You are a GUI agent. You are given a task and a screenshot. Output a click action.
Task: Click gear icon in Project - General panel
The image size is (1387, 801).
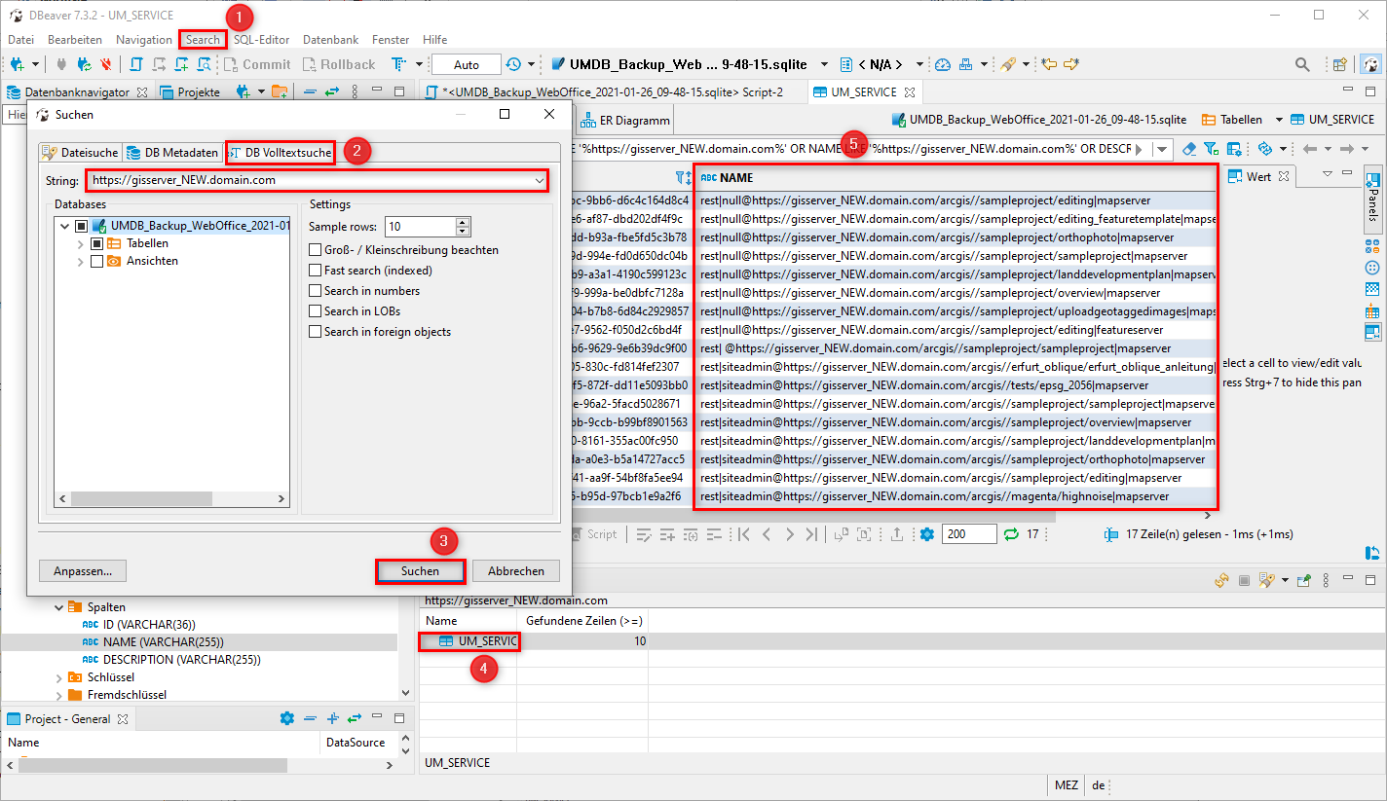coord(286,718)
